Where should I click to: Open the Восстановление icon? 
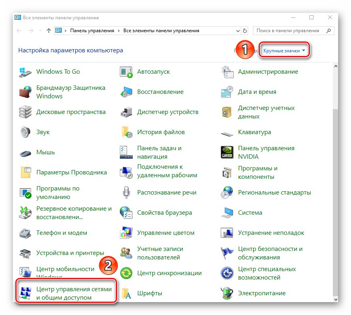126,92
